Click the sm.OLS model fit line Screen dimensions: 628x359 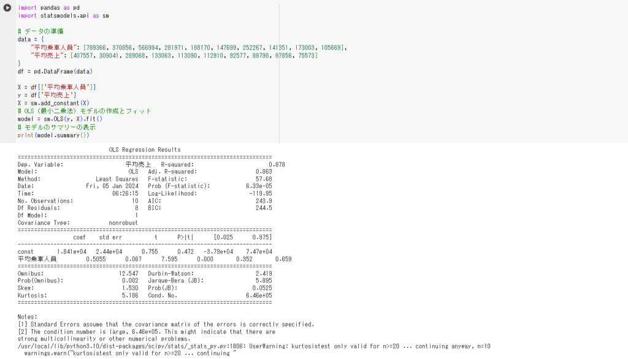click(61, 118)
